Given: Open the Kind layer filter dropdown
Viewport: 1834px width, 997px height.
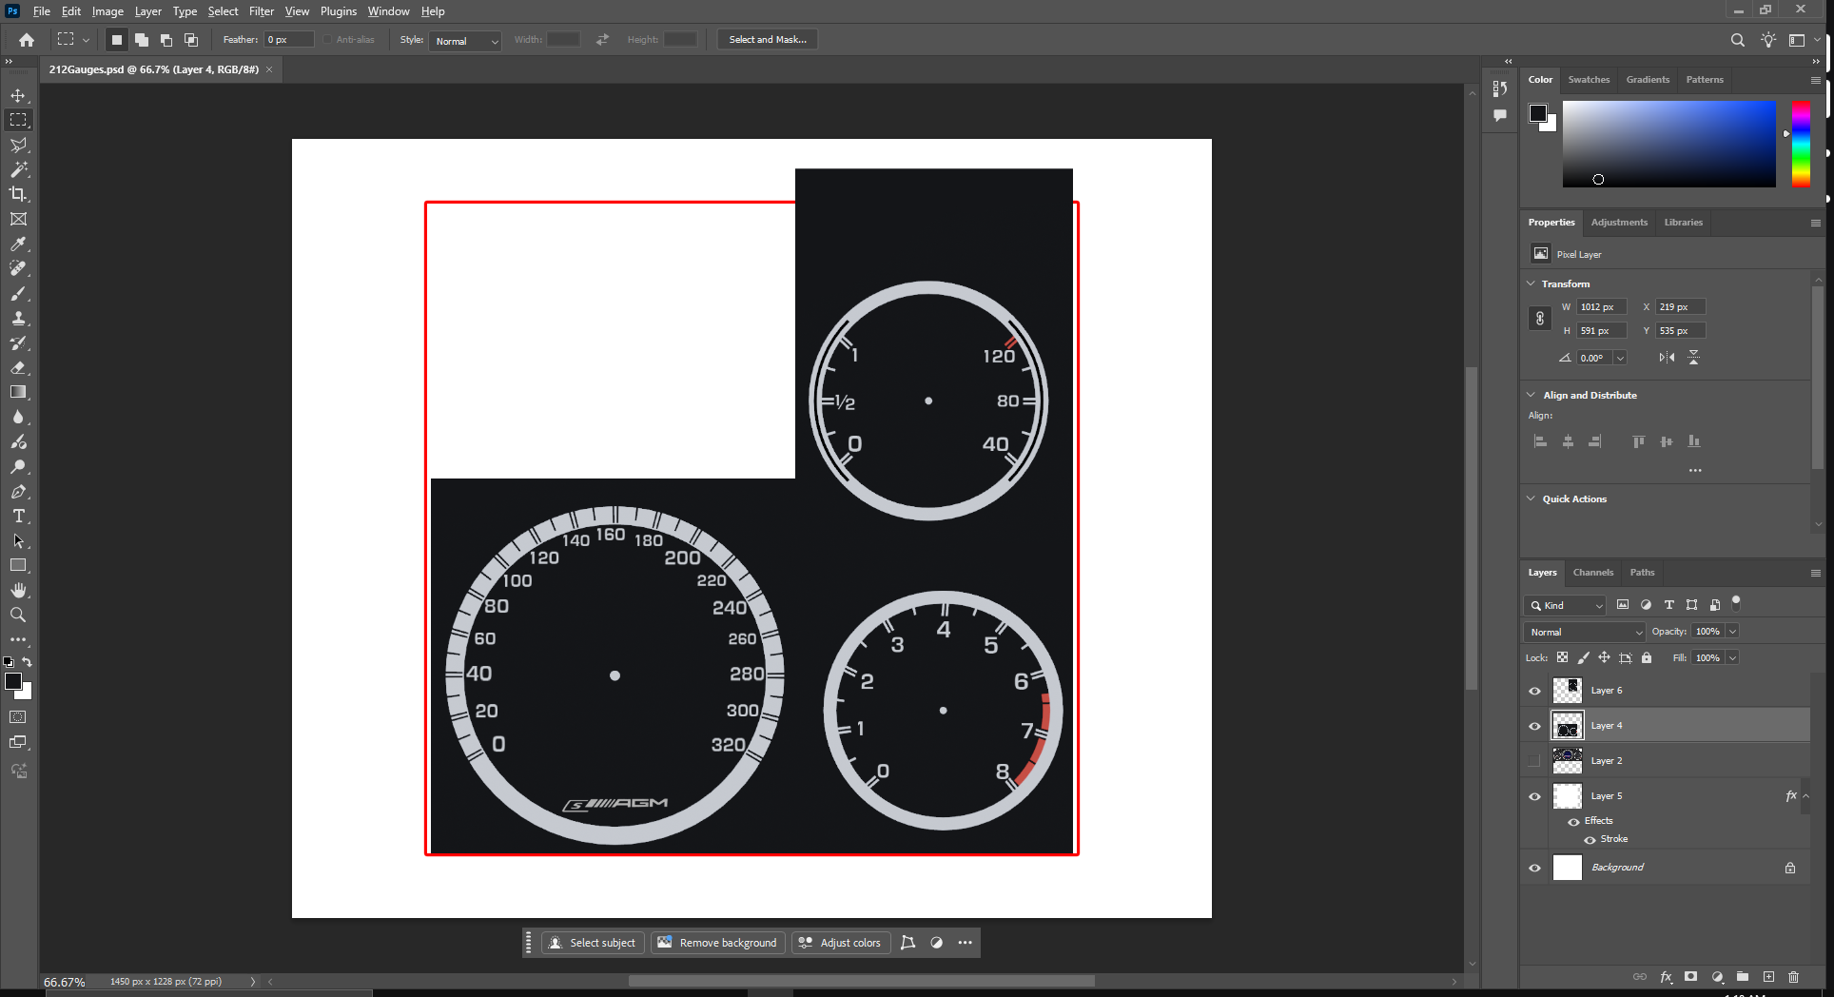Looking at the screenshot, I should [x=1565, y=605].
